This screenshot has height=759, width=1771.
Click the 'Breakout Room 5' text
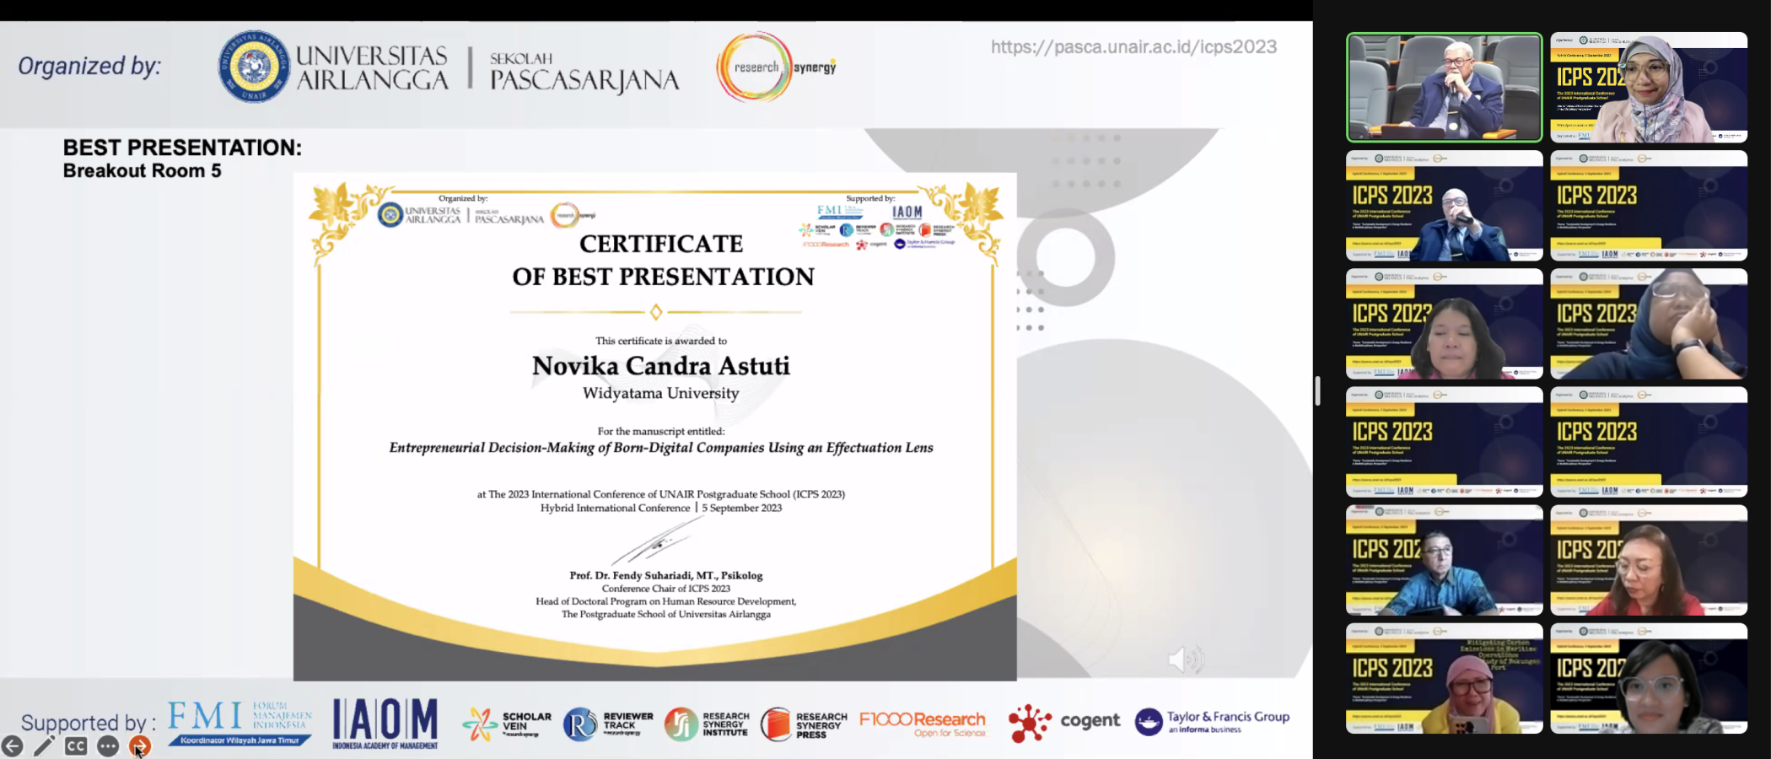click(x=142, y=170)
